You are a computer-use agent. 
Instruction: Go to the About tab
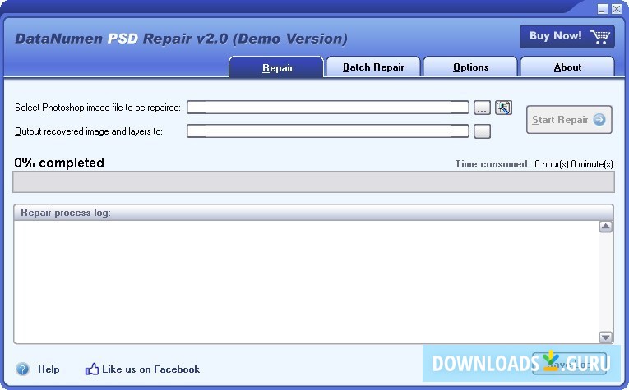[x=567, y=67]
